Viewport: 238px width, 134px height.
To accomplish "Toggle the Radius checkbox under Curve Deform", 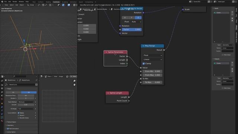I will [19, 113].
